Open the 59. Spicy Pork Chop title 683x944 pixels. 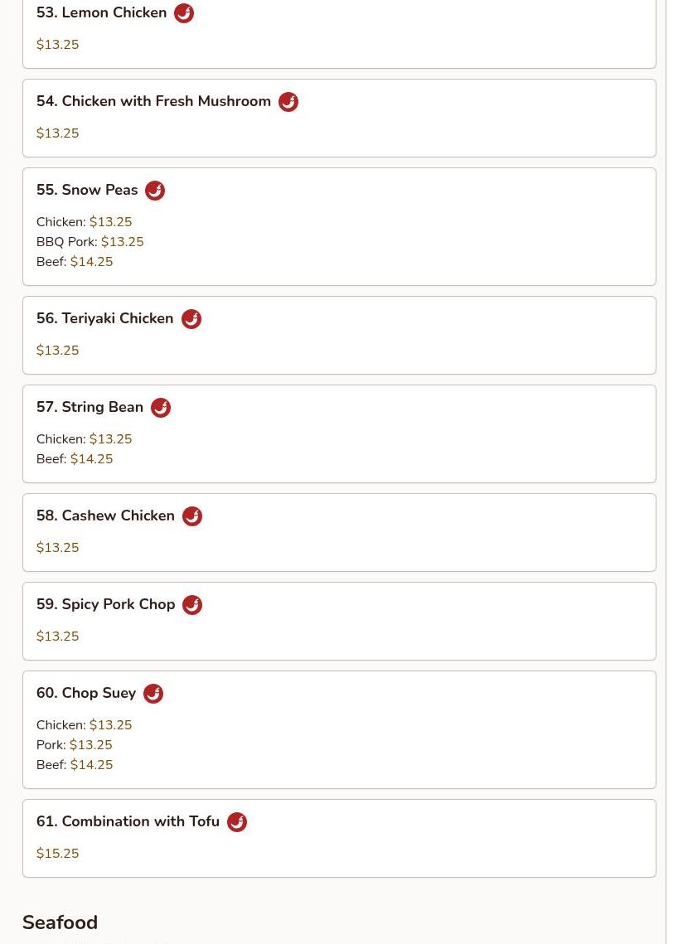click(x=105, y=604)
